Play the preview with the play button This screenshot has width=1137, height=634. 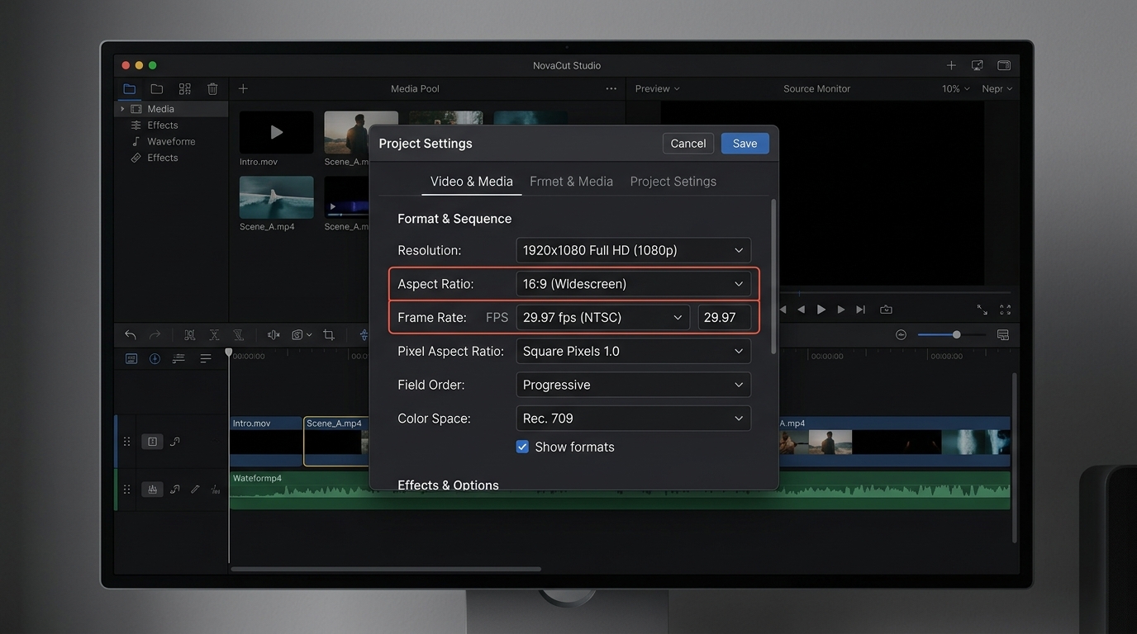(821, 310)
